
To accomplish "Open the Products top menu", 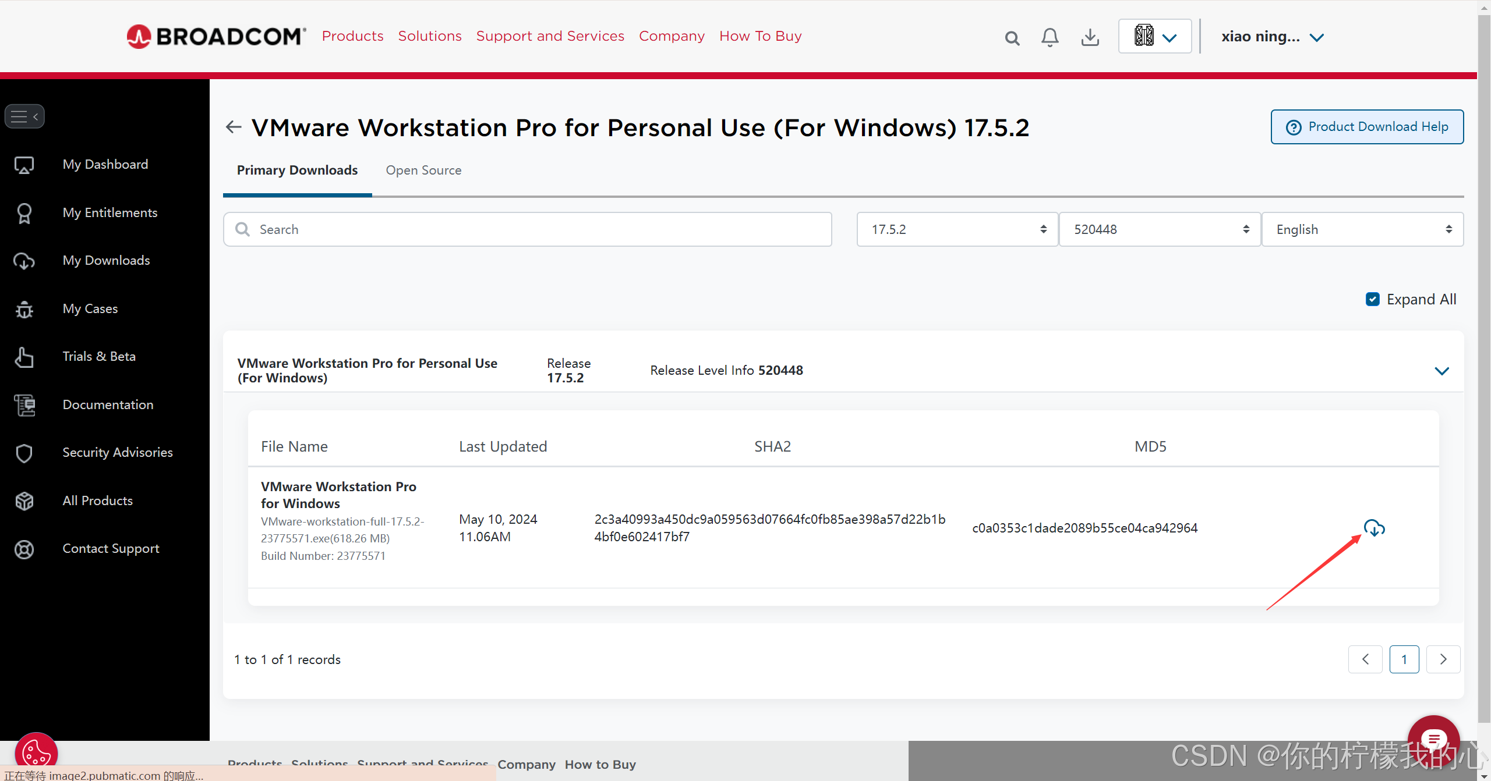I will [x=352, y=36].
